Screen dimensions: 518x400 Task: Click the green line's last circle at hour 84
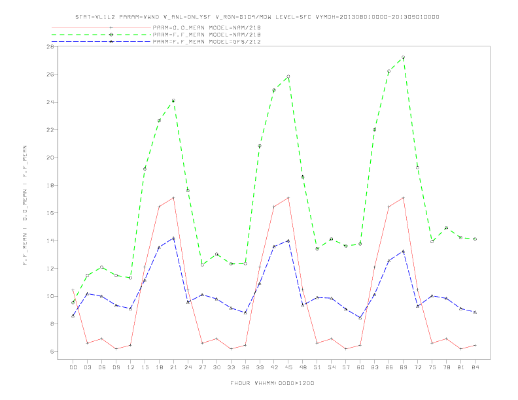(x=475, y=239)
